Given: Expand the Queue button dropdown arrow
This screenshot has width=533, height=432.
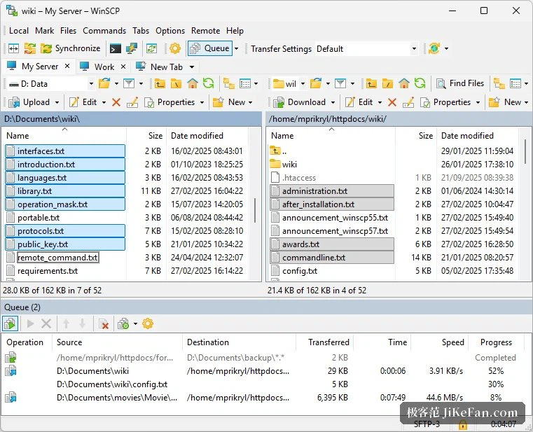Looking at the screenshot, I should 236,48.
